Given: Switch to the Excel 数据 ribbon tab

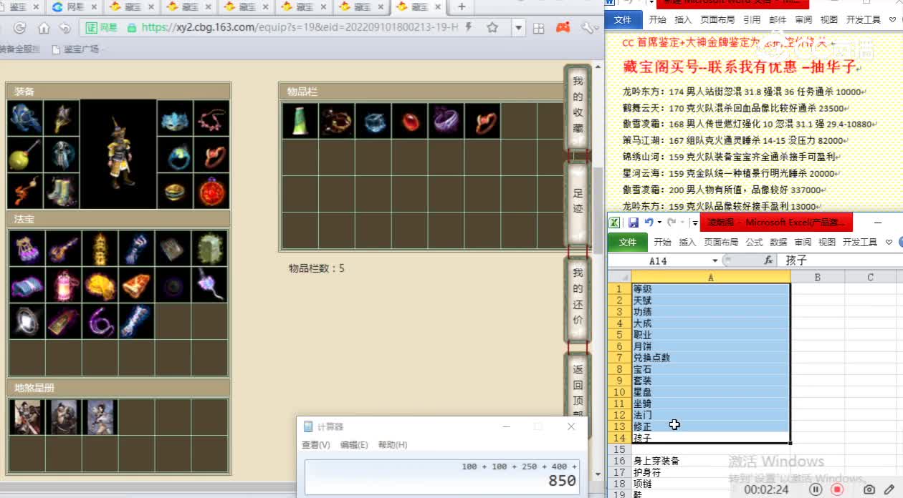Looking at the screenshot, I should click(778, 242).
